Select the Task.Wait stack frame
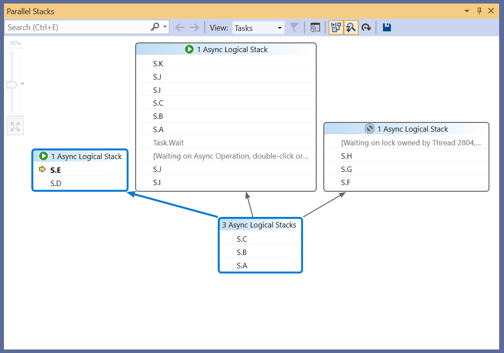This screenshot has height=353, width=504. (168, 143)
